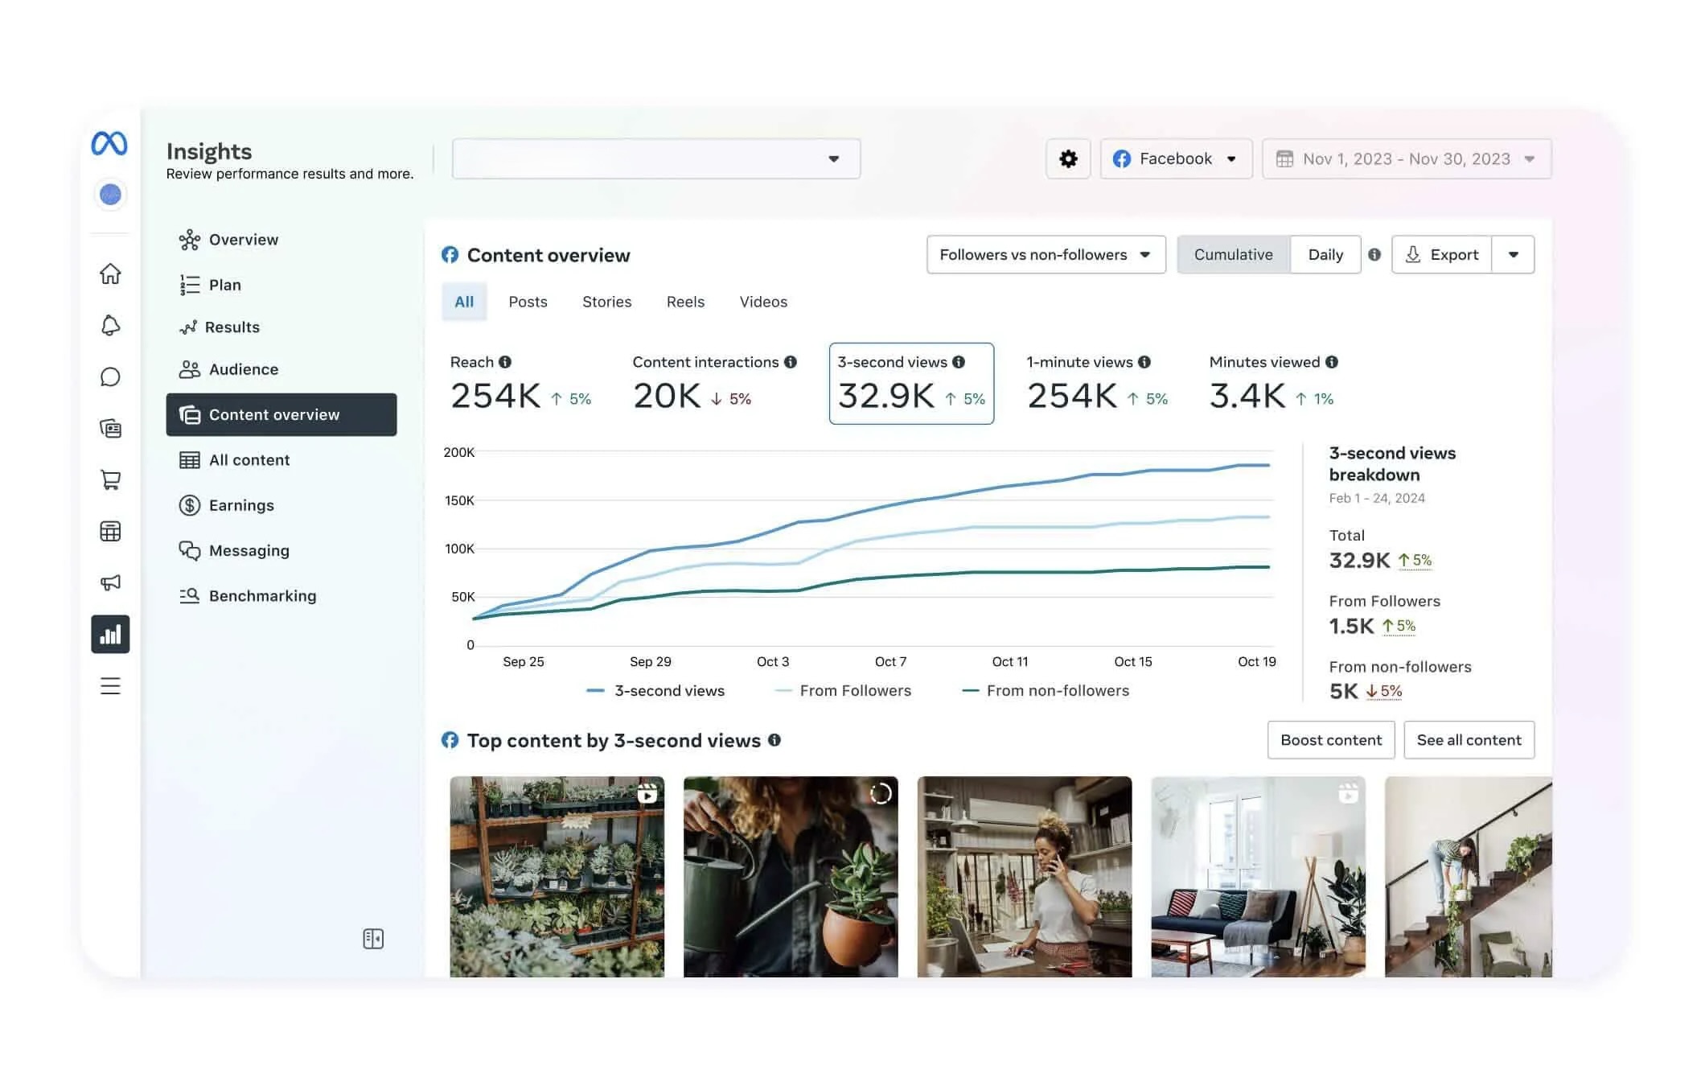Image resolution: width=1705 pixels, height=1086 pixels.
Task: Select the 3-second views metric card
Action: tap(911, 384)
